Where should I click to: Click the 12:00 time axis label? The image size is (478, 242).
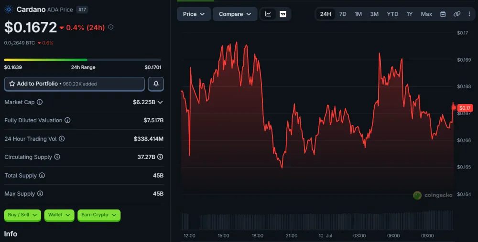(x=190, y=236)
